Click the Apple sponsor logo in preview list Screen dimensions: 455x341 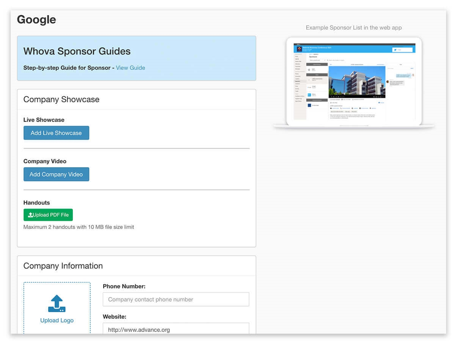309,70
